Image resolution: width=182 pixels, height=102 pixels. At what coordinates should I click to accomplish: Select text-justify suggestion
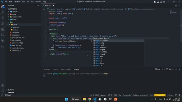[x=119, y=52]
